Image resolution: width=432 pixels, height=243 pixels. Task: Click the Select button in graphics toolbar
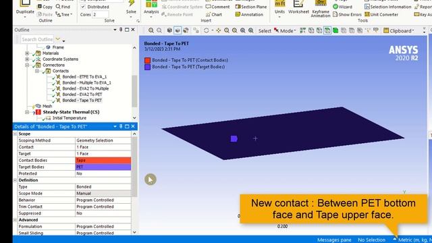click(x=265, y=31)
